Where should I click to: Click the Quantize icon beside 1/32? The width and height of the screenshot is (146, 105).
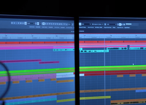coord(105,24)
